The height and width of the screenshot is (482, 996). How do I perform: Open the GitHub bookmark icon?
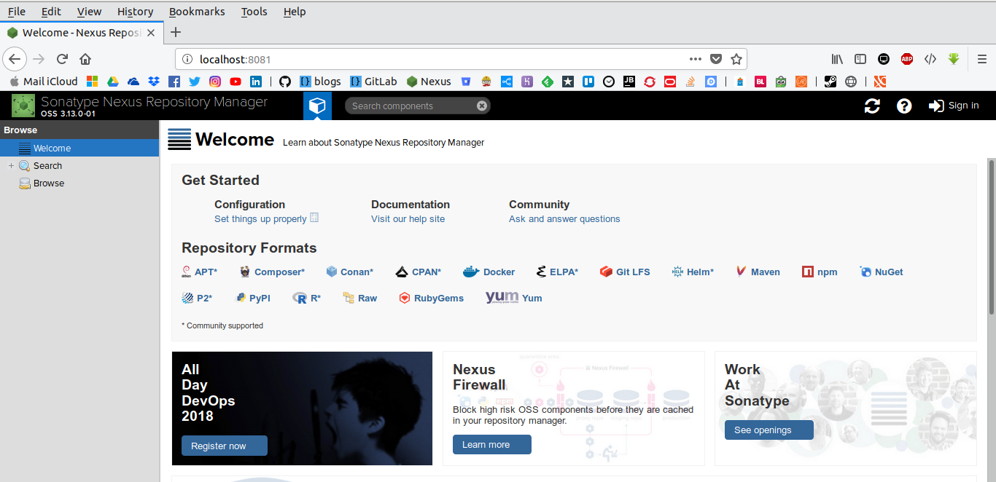click(x=285, y=82)
